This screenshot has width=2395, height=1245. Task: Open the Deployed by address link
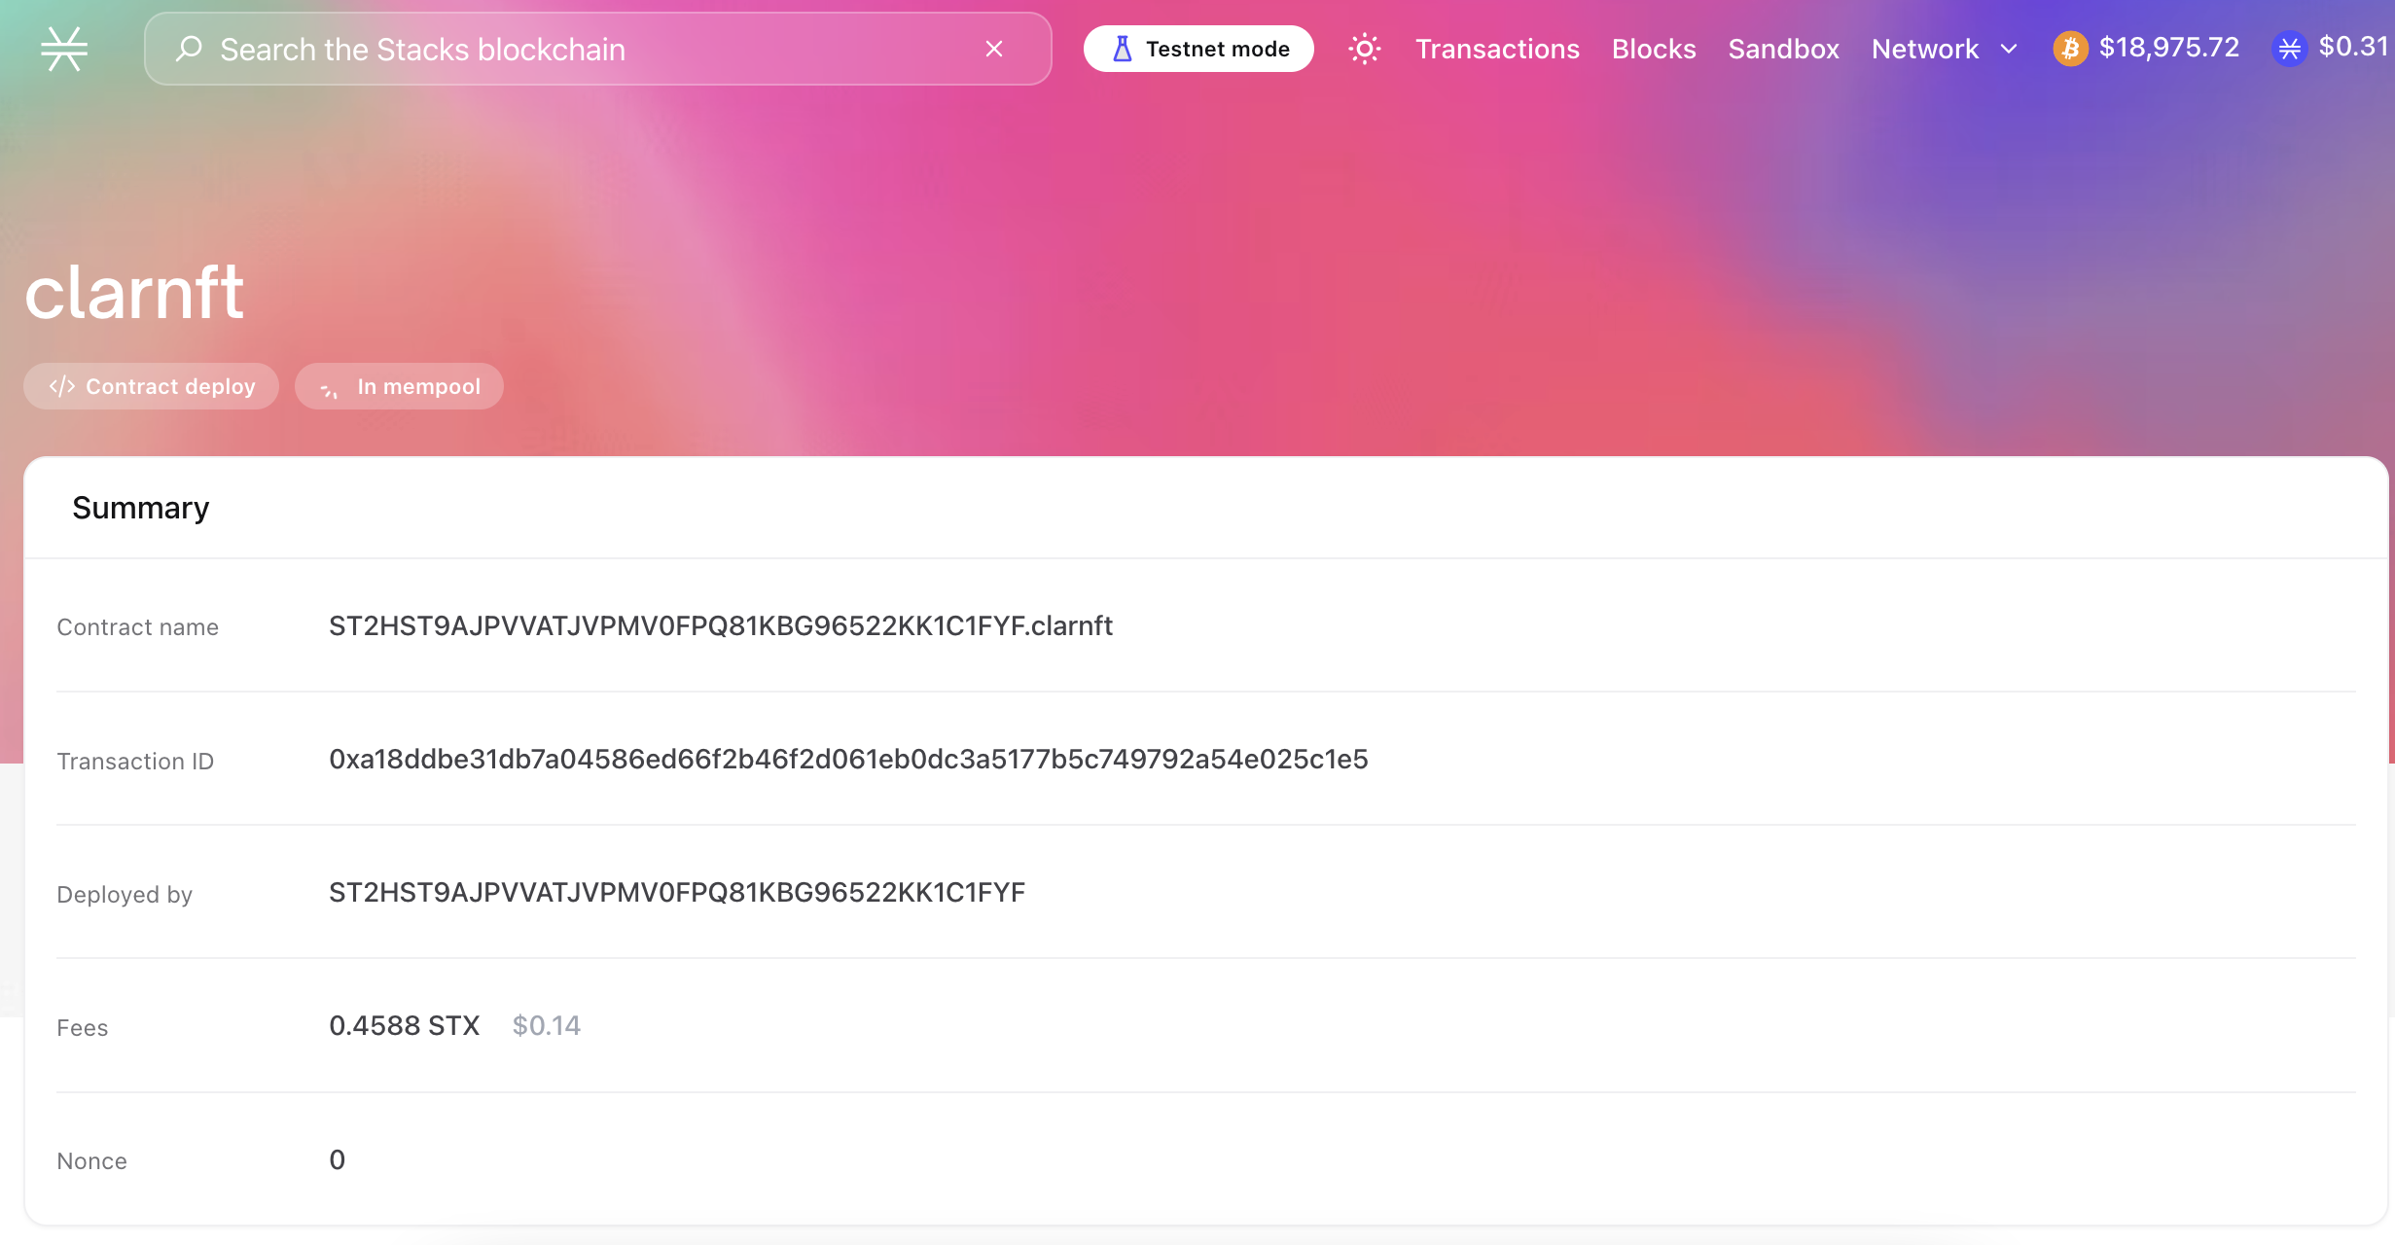tap(676, 892)
